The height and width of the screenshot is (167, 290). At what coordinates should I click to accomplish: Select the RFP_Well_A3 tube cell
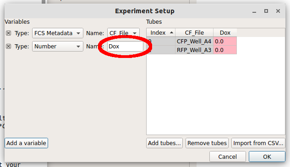click(x=194, y=50)
